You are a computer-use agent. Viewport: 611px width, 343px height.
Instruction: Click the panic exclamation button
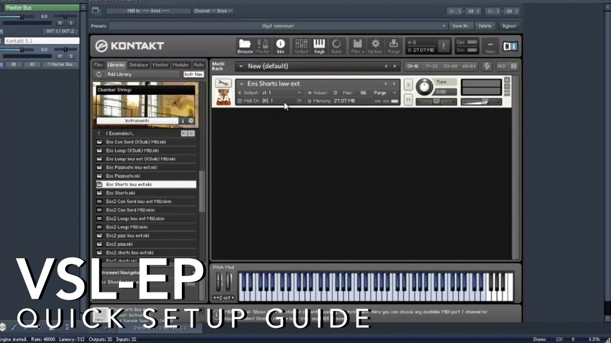pos(443,46)
